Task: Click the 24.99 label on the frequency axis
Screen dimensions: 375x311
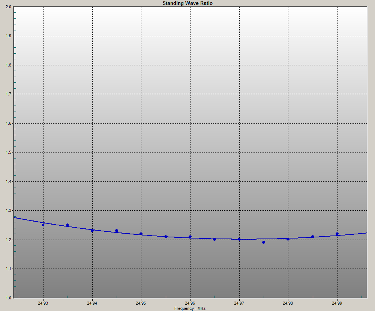Action: 337,303
